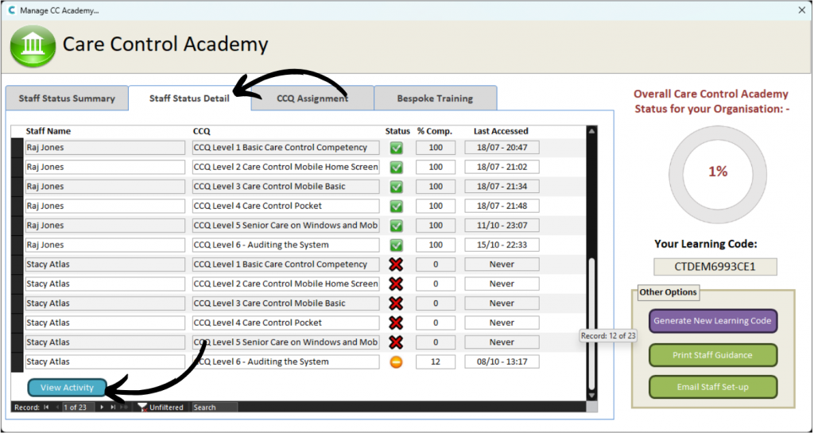Viewport: 814px width, 433px height.
Task: Click the View Activity button
Action: 67,388
